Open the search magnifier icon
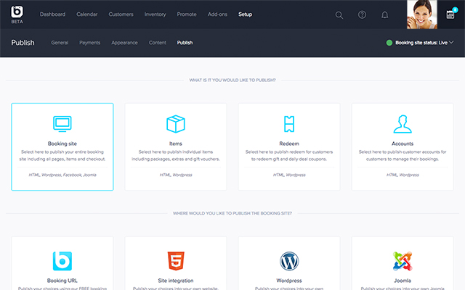 tap(339, 14)
